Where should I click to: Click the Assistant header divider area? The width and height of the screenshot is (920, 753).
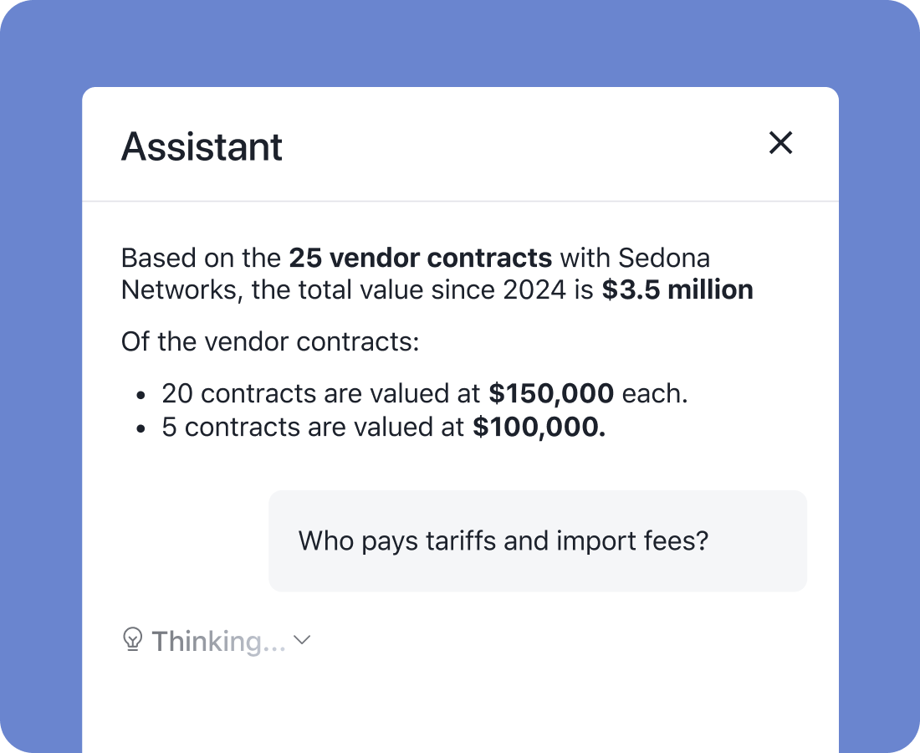pyautogui.click(x=460, y=200)
